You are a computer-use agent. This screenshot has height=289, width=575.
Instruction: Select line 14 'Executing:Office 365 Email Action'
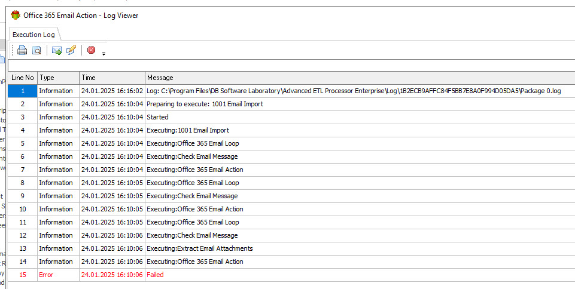(194, 262)
